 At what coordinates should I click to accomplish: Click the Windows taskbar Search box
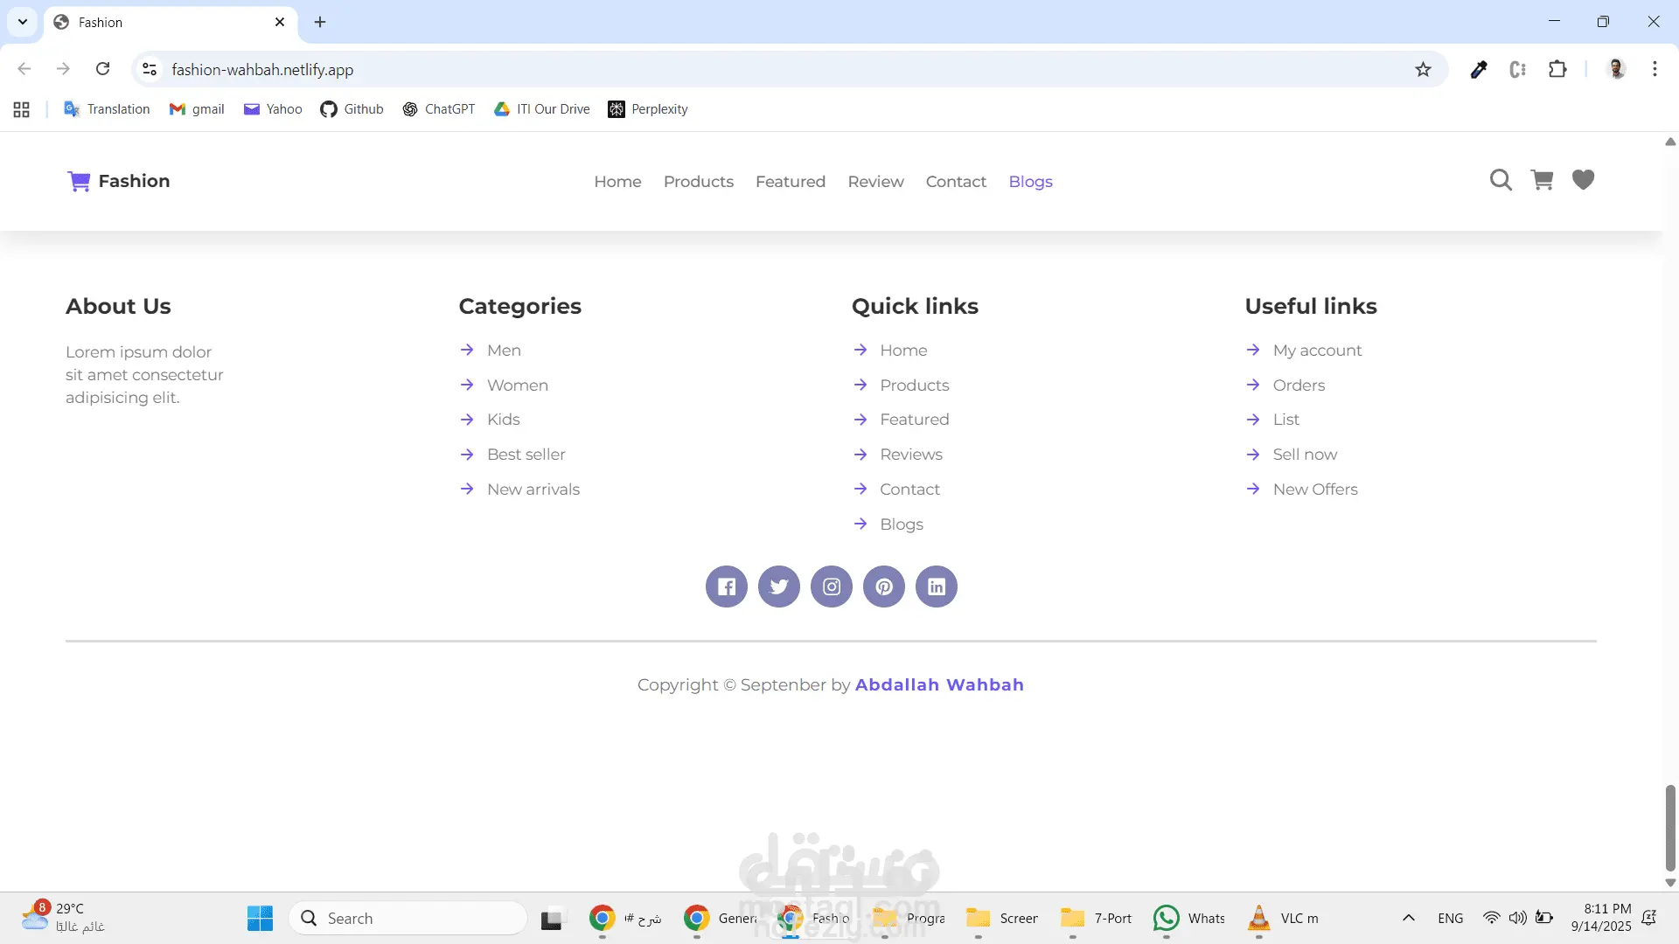408,919
